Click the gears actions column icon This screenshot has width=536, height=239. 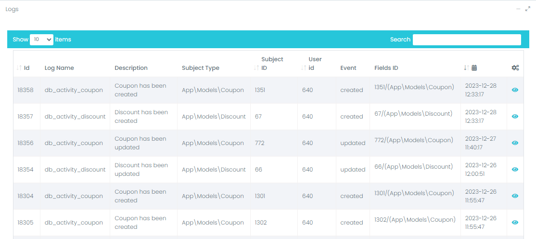click(515, 68)
